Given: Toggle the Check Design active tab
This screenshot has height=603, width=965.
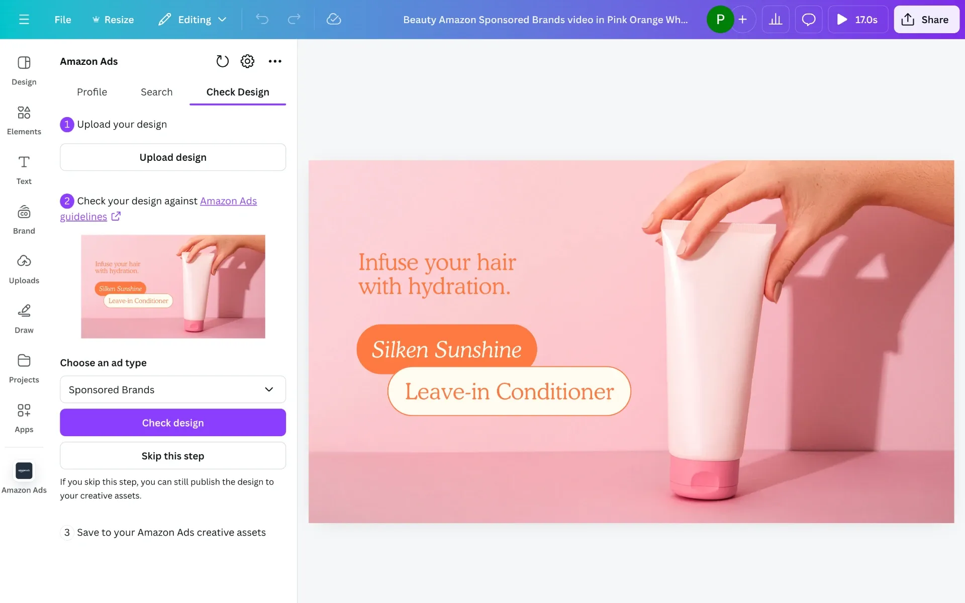Looking at the screenshot, I should 238,91.
